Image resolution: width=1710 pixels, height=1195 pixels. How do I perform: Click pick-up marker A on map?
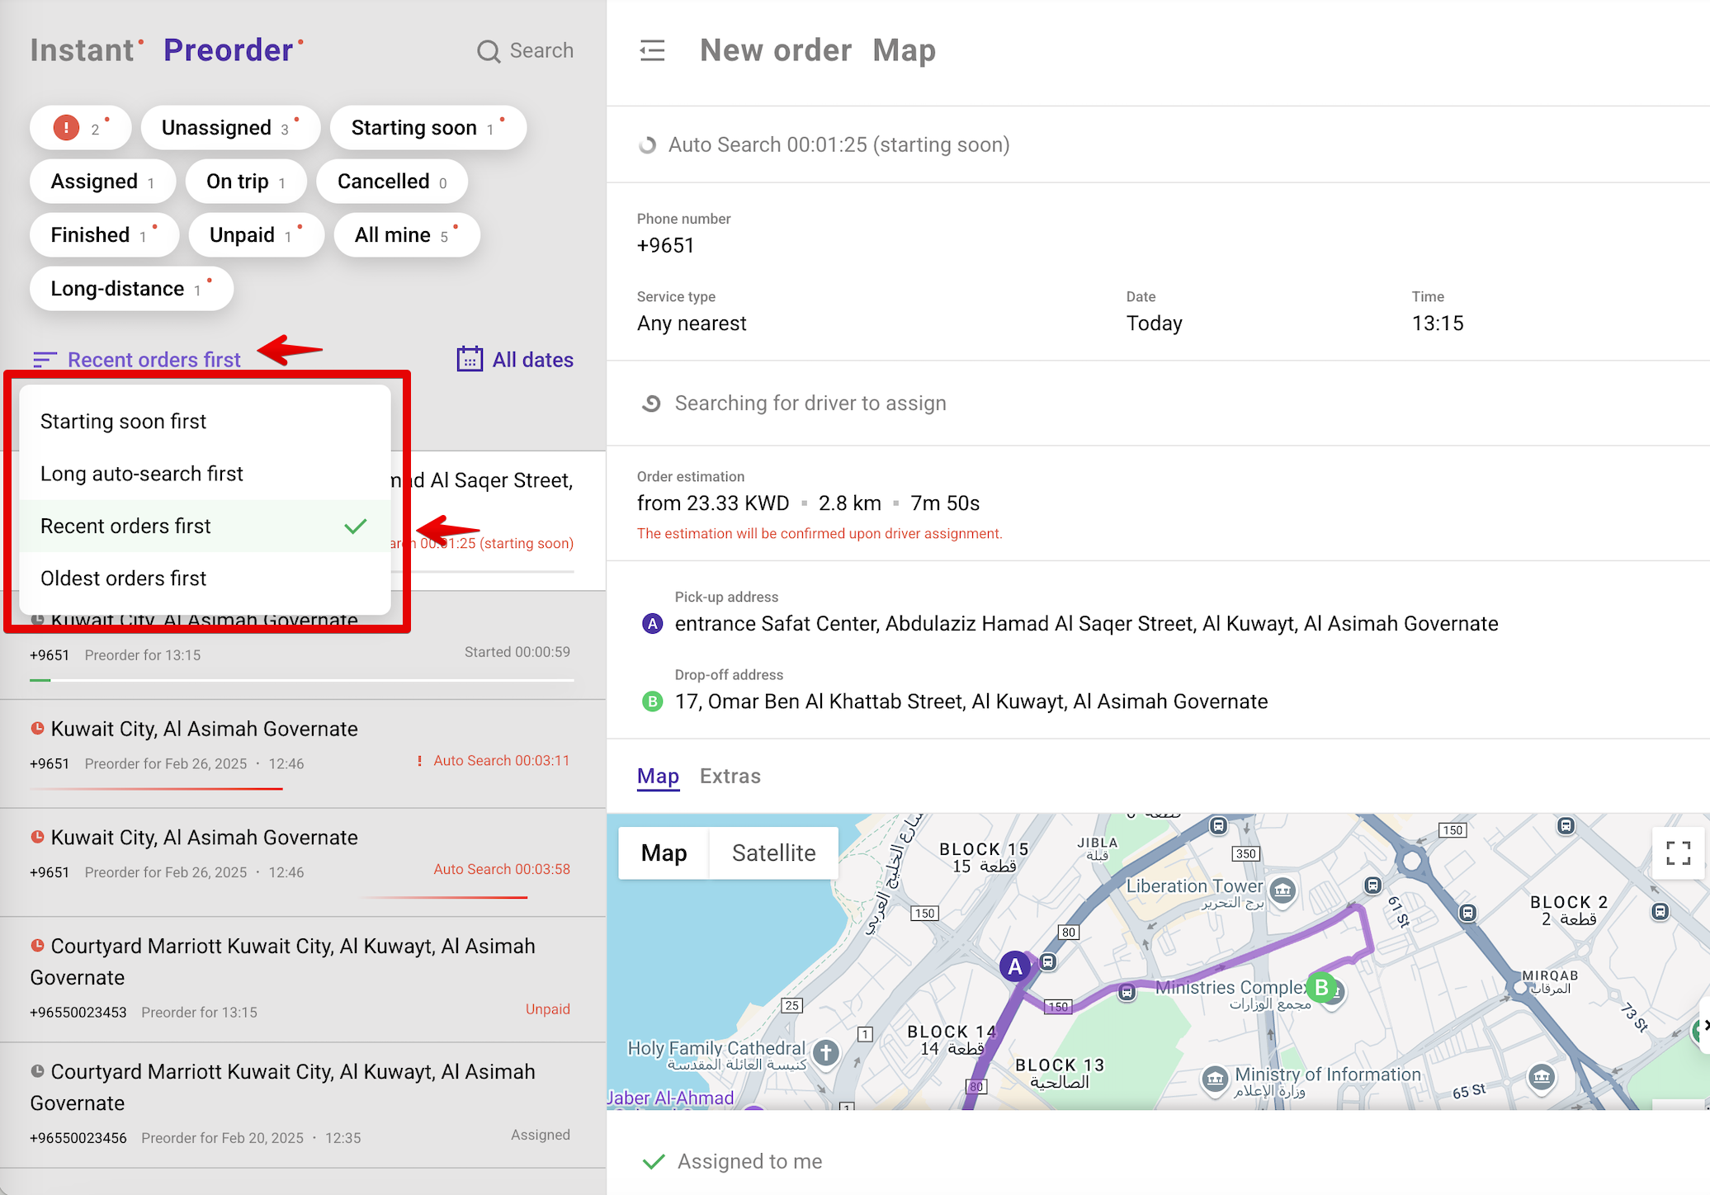(x=1014, y=966)
